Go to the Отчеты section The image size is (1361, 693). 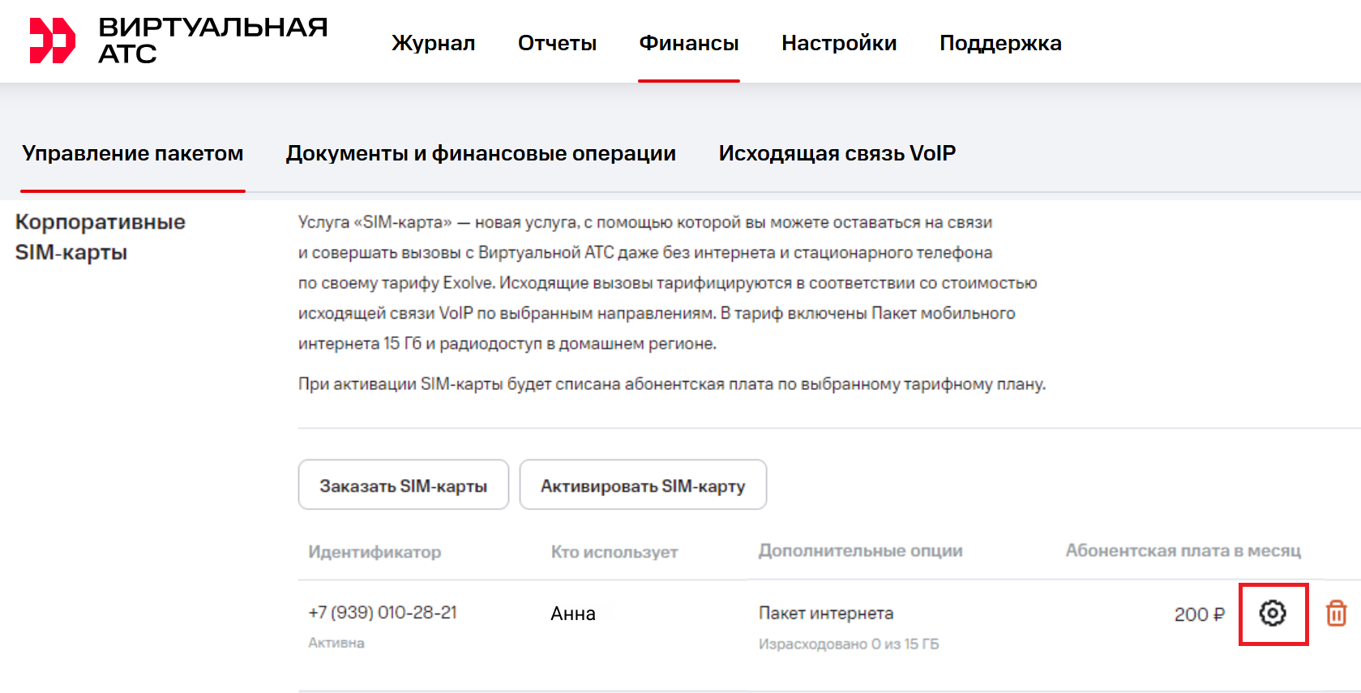click(x=557, y=43)
